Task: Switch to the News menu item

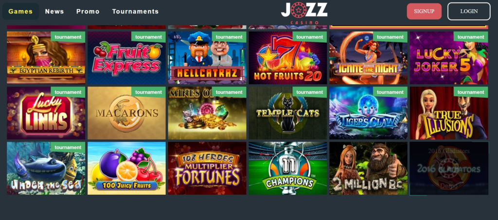Action: pyautogui.click(x=54, y=11)
